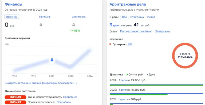
Task: Switch to the Стоимость tab
Action: coord(79,17)
